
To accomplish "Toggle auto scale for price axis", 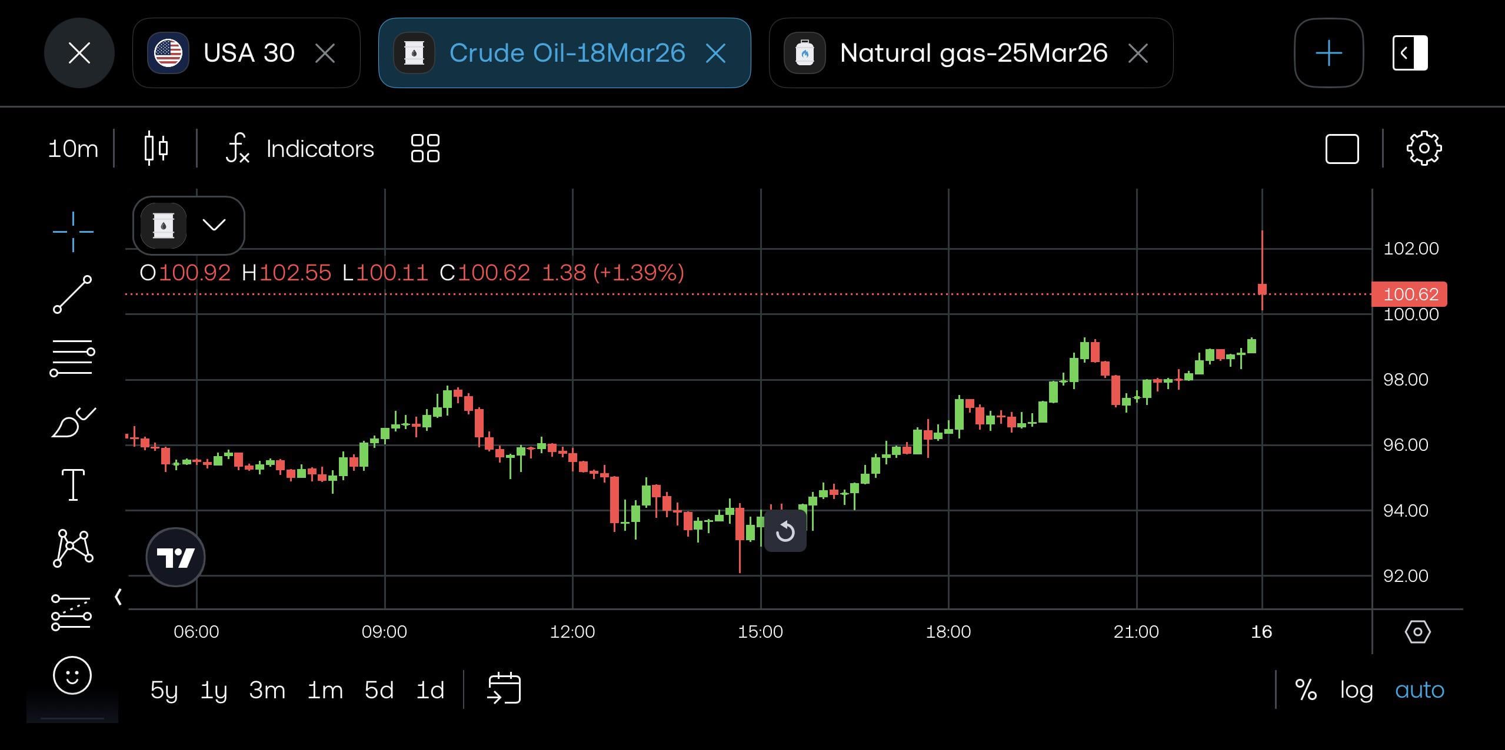I will pos(1419,689).
